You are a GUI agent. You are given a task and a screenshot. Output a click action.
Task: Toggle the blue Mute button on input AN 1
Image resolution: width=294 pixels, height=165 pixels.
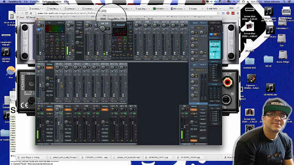click(39, 30)
